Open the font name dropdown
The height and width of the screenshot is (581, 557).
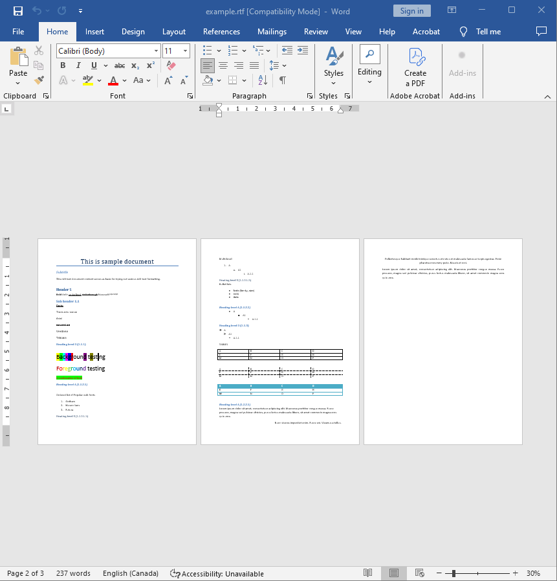point(156,51)
